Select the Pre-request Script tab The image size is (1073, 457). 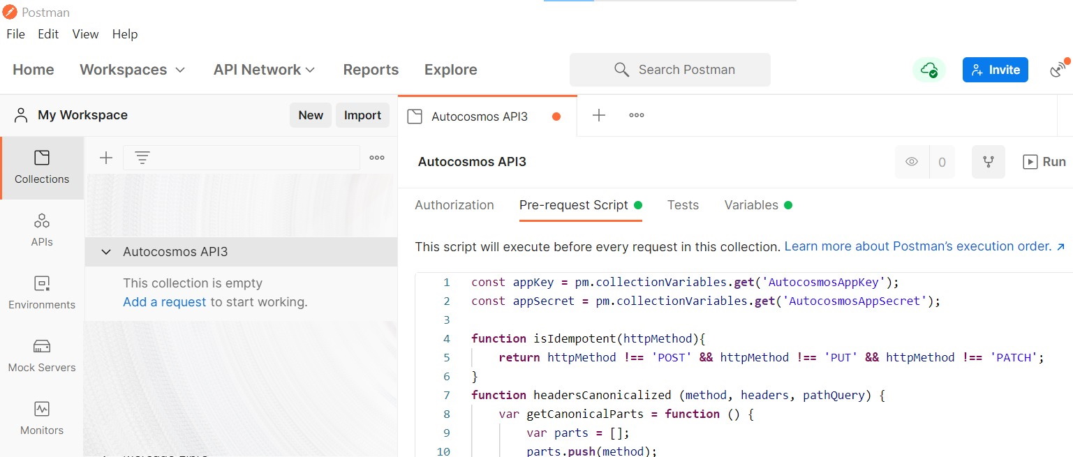coord(580,205)
